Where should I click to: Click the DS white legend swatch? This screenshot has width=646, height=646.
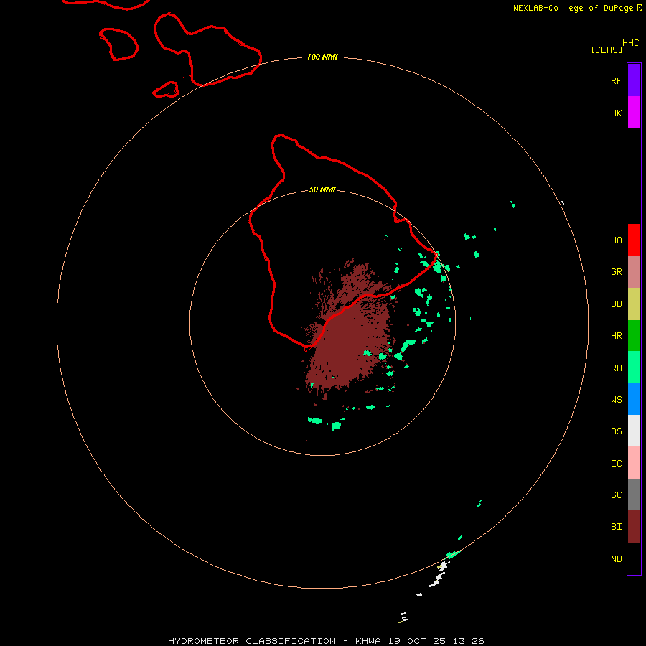click(634, 431)
